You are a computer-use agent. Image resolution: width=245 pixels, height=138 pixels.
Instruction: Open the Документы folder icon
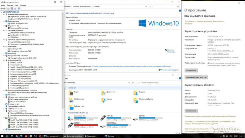pos(103,92)
